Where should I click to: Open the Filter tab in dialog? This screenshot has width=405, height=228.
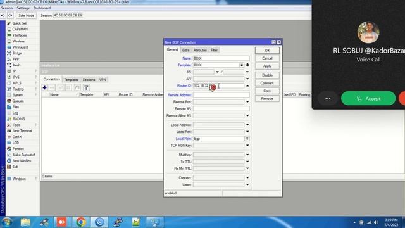(x=214, y=50)
